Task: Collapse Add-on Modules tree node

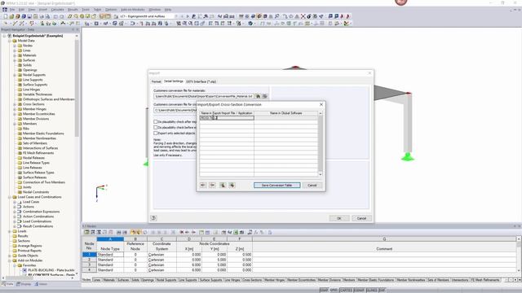Action: tap(10, 260)
